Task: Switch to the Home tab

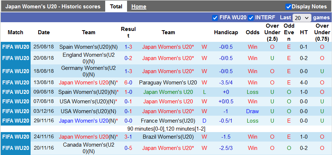Action: point(139,7)
